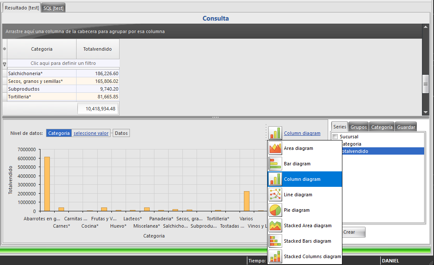Choose the Bar diagram icon
Viewport: 434px width, 265px height.
tap(275, 164)
